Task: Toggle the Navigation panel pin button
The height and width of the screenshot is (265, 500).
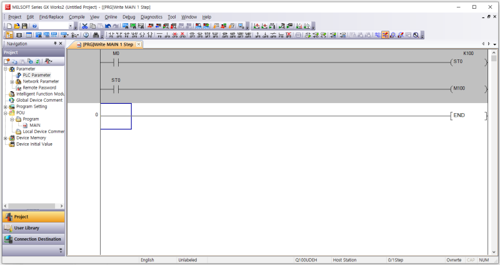Action: click(x=55, y=44)
